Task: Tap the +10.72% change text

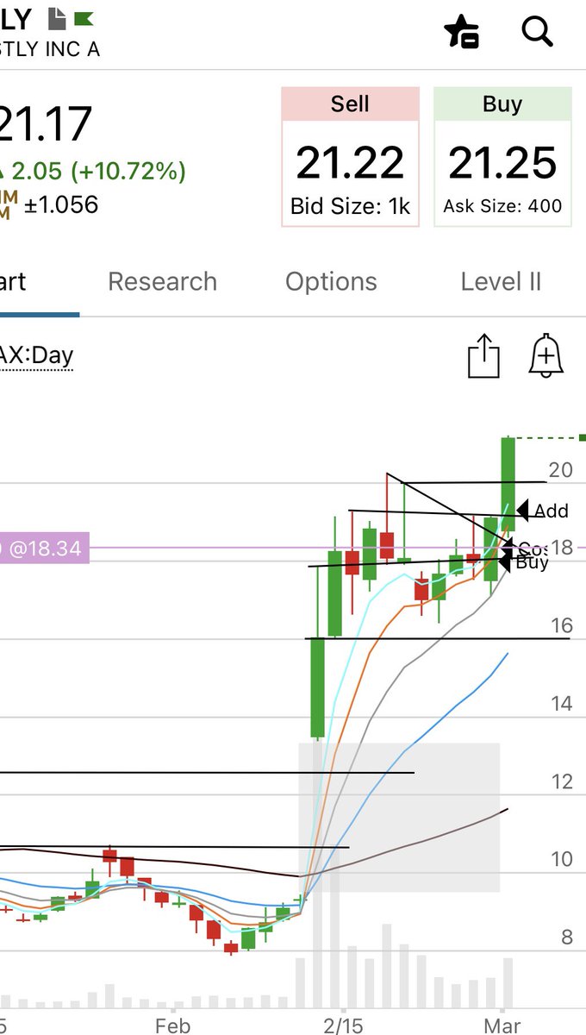Action: (129, 171)
